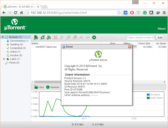Select the CentOS7-base.ova torrent row
This screenshot has width=168, height=128.
coord(46,47)
